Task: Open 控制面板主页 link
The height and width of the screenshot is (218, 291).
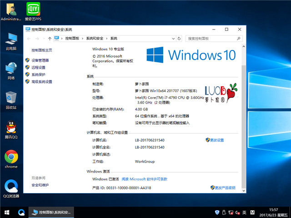Action: click(x=42, y=50)
